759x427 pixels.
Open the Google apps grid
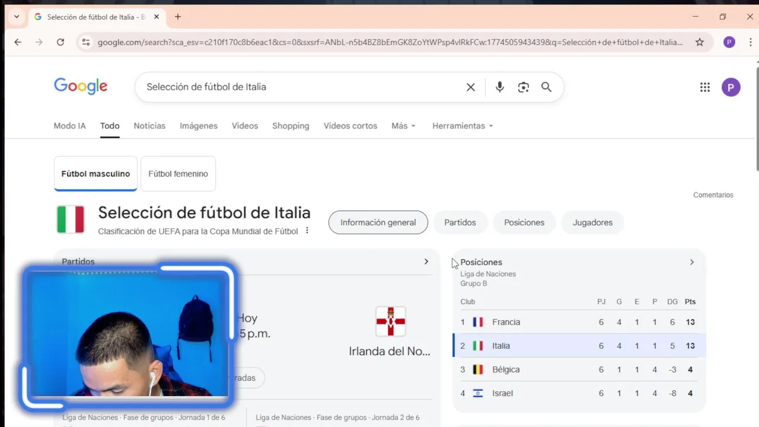click(x=704, y=87)
